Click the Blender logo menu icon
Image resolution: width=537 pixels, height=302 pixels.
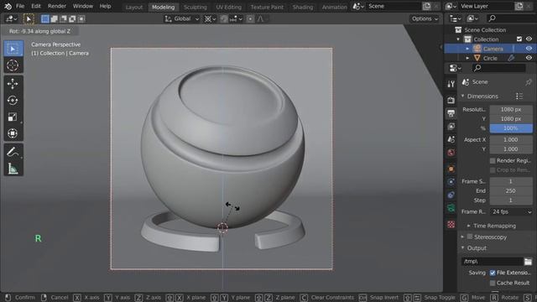click(x=8, y=6)
